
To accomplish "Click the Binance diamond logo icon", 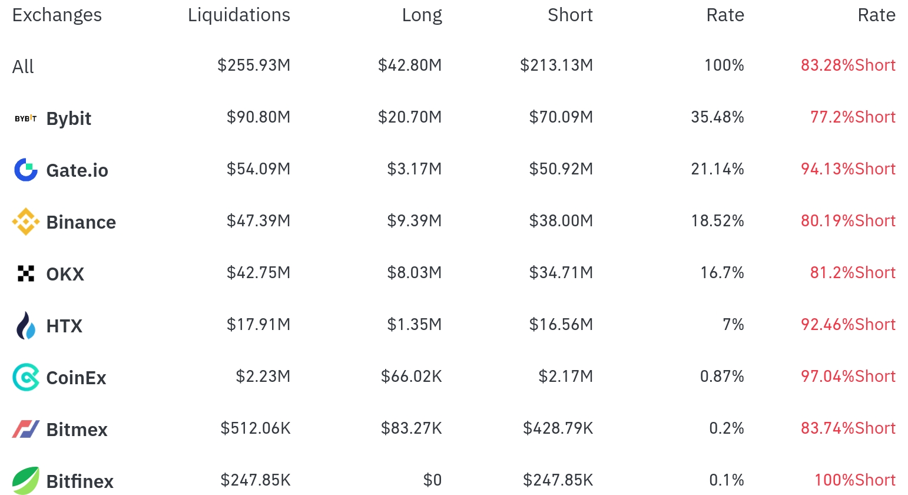I will (25, 222).
